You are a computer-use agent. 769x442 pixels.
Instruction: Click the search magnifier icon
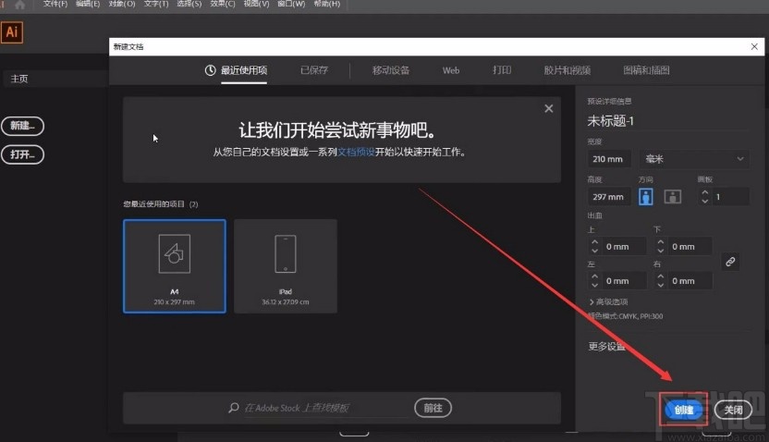click(234, 408)
